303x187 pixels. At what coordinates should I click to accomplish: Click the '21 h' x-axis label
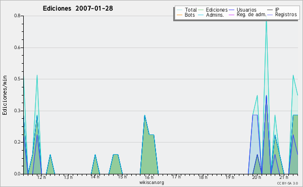click(284, 177)
